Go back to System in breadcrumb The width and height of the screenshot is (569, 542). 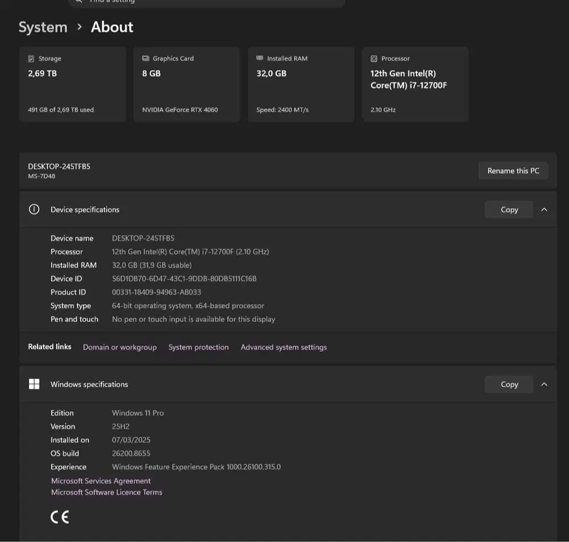pyautogui.click(x=43, y=27)
